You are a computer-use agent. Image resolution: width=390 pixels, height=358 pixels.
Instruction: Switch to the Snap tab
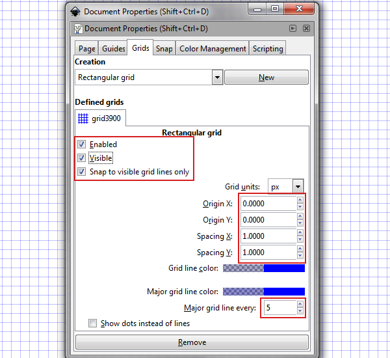[x=164, y=49]
